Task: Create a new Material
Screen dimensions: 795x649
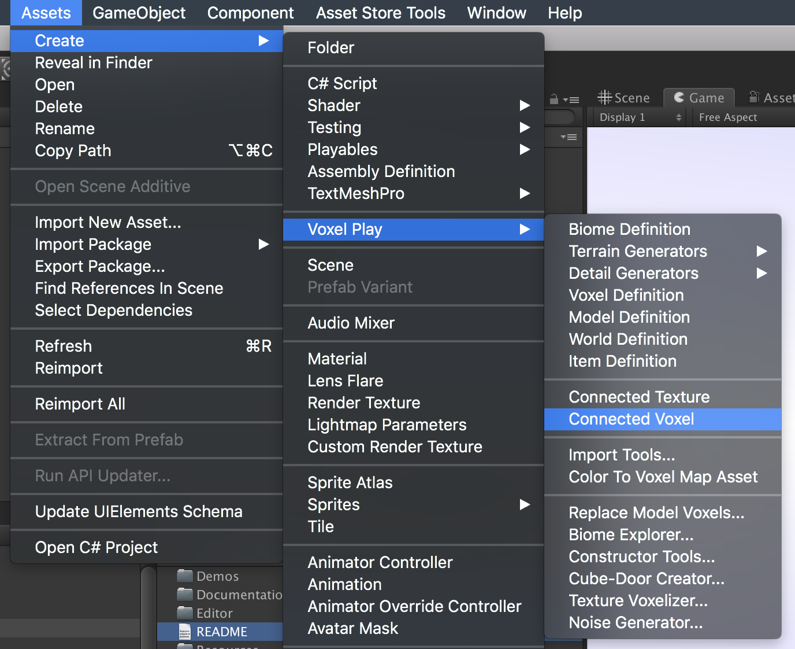Action: [414, 359]
